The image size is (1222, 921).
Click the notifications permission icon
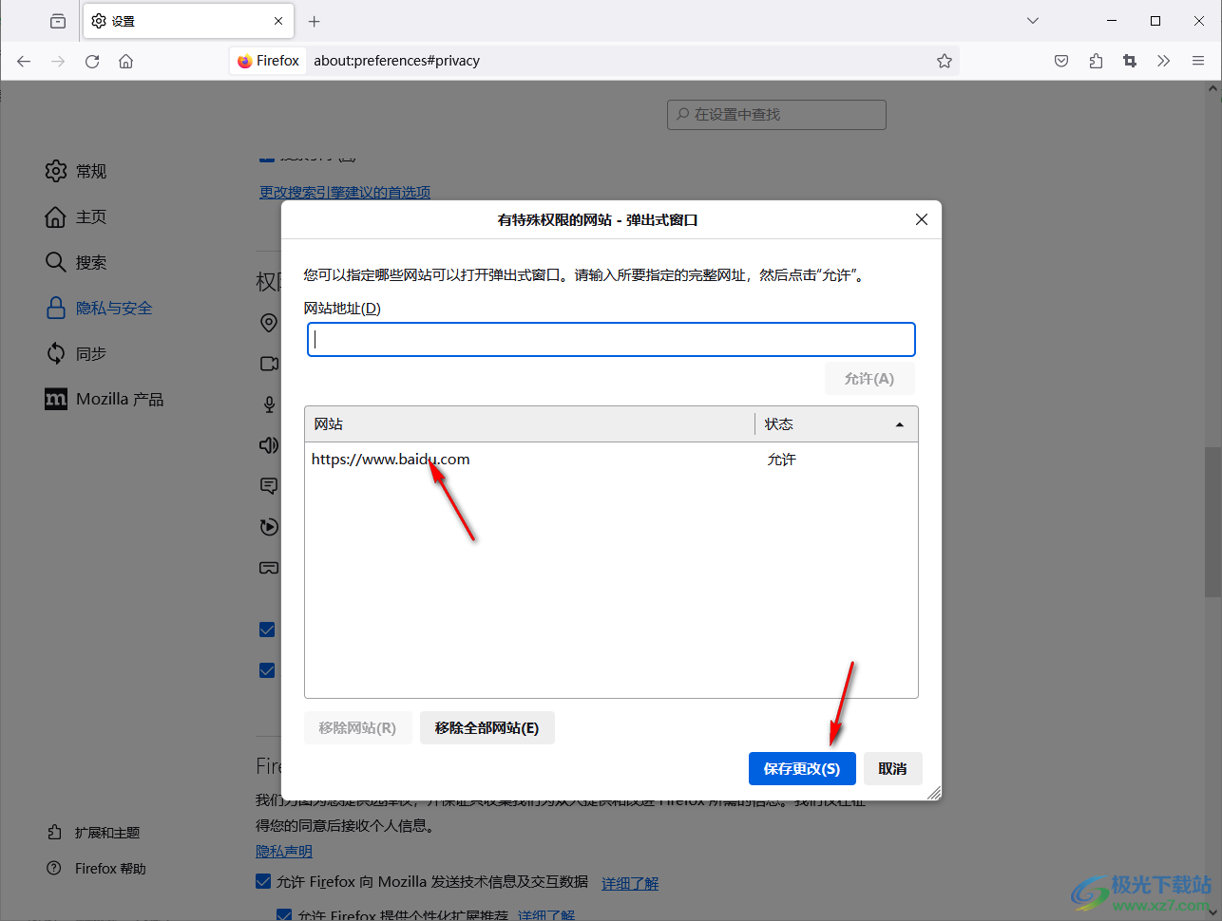269,486
